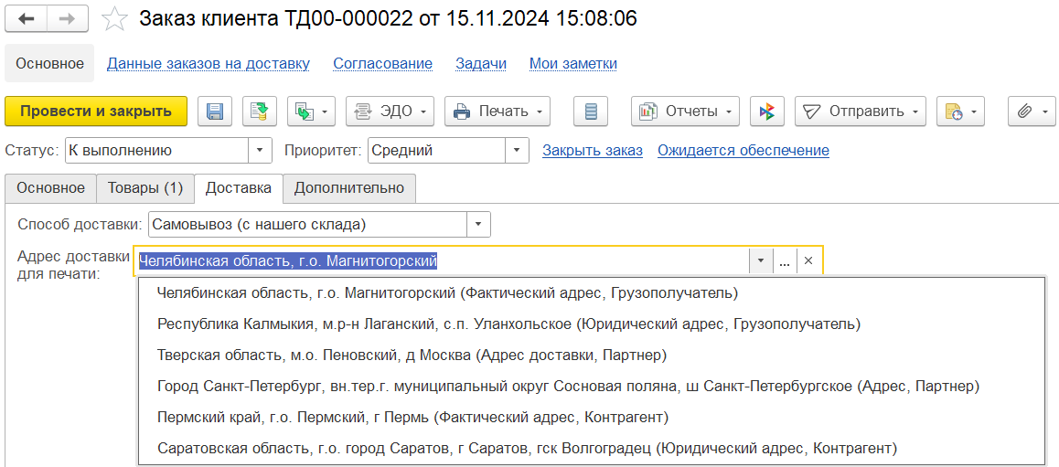This screenshot has height=467, width=1059.
Task: Click the back navigation arrow
Action: point(27,18)
